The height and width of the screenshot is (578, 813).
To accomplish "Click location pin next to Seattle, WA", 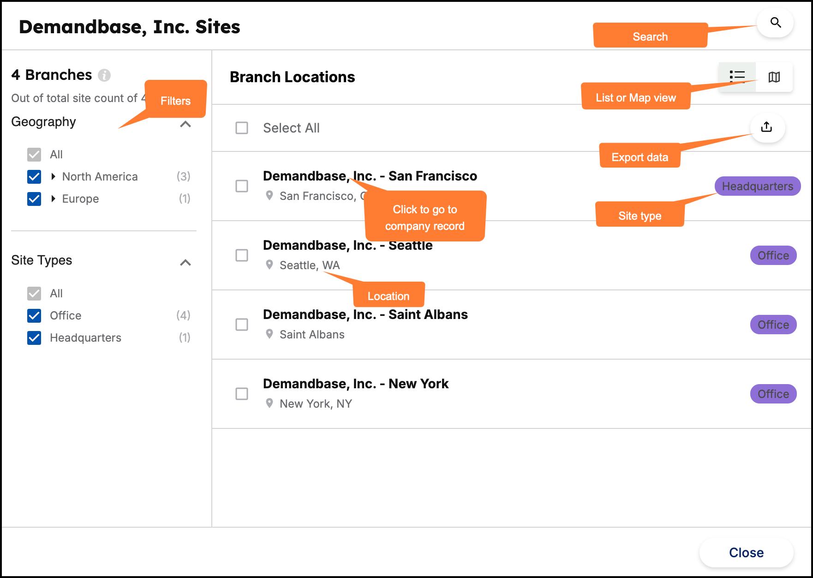I will point(269,265).
